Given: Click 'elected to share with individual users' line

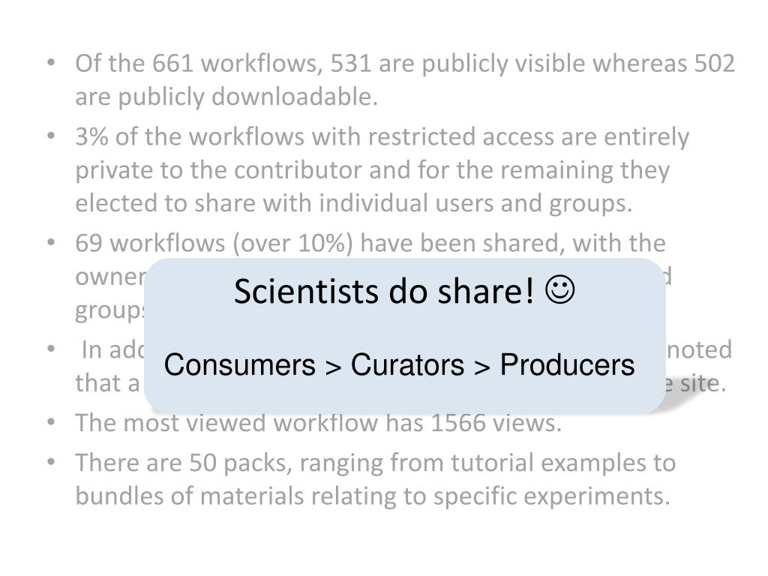Looking at the screenshot, I should 354,202.
